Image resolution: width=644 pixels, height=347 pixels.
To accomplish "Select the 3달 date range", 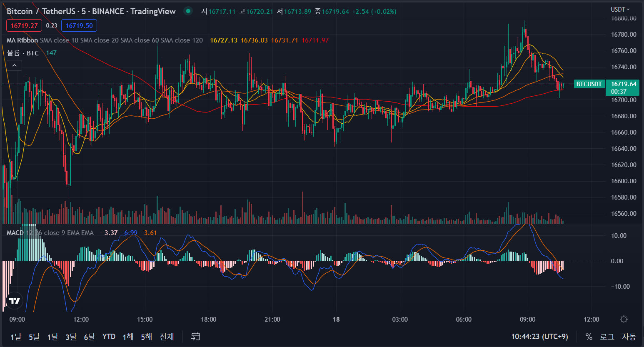I will (71, 337).
